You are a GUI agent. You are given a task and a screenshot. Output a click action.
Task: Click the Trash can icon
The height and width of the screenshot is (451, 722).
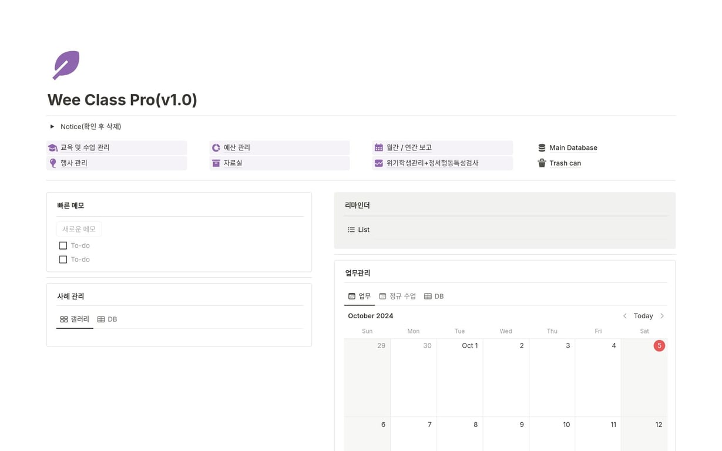542,163
